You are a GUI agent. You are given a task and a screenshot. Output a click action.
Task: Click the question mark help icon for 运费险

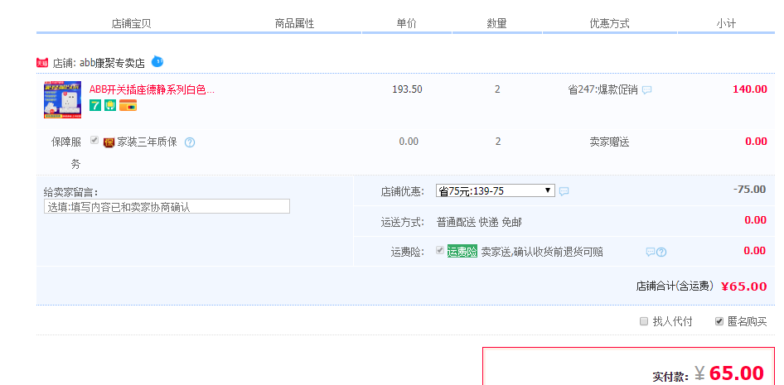pyautogui.click(x=661, y=253)
